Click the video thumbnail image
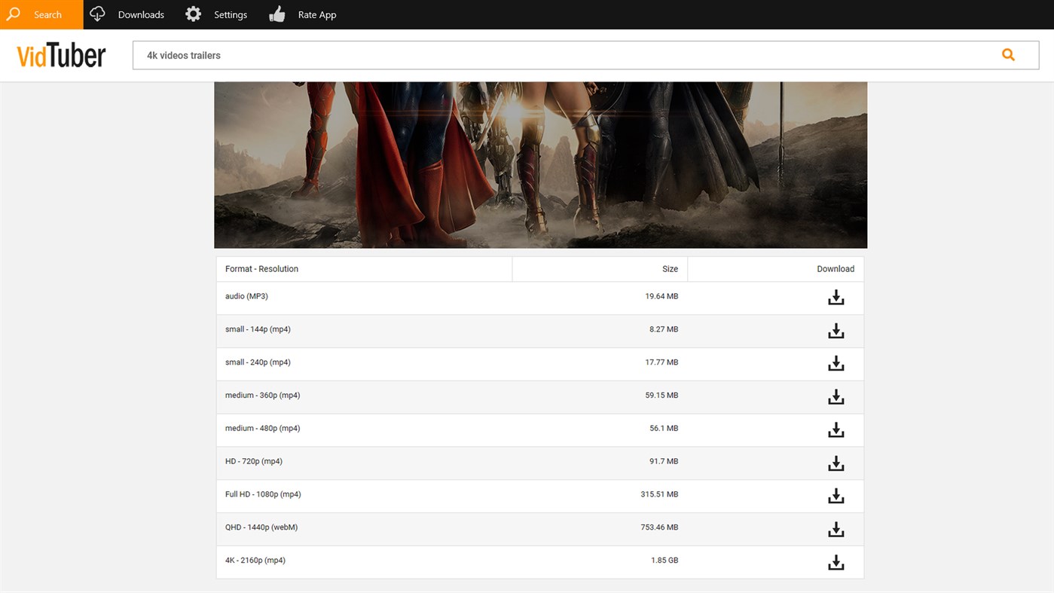 click(x=540, y=165)
